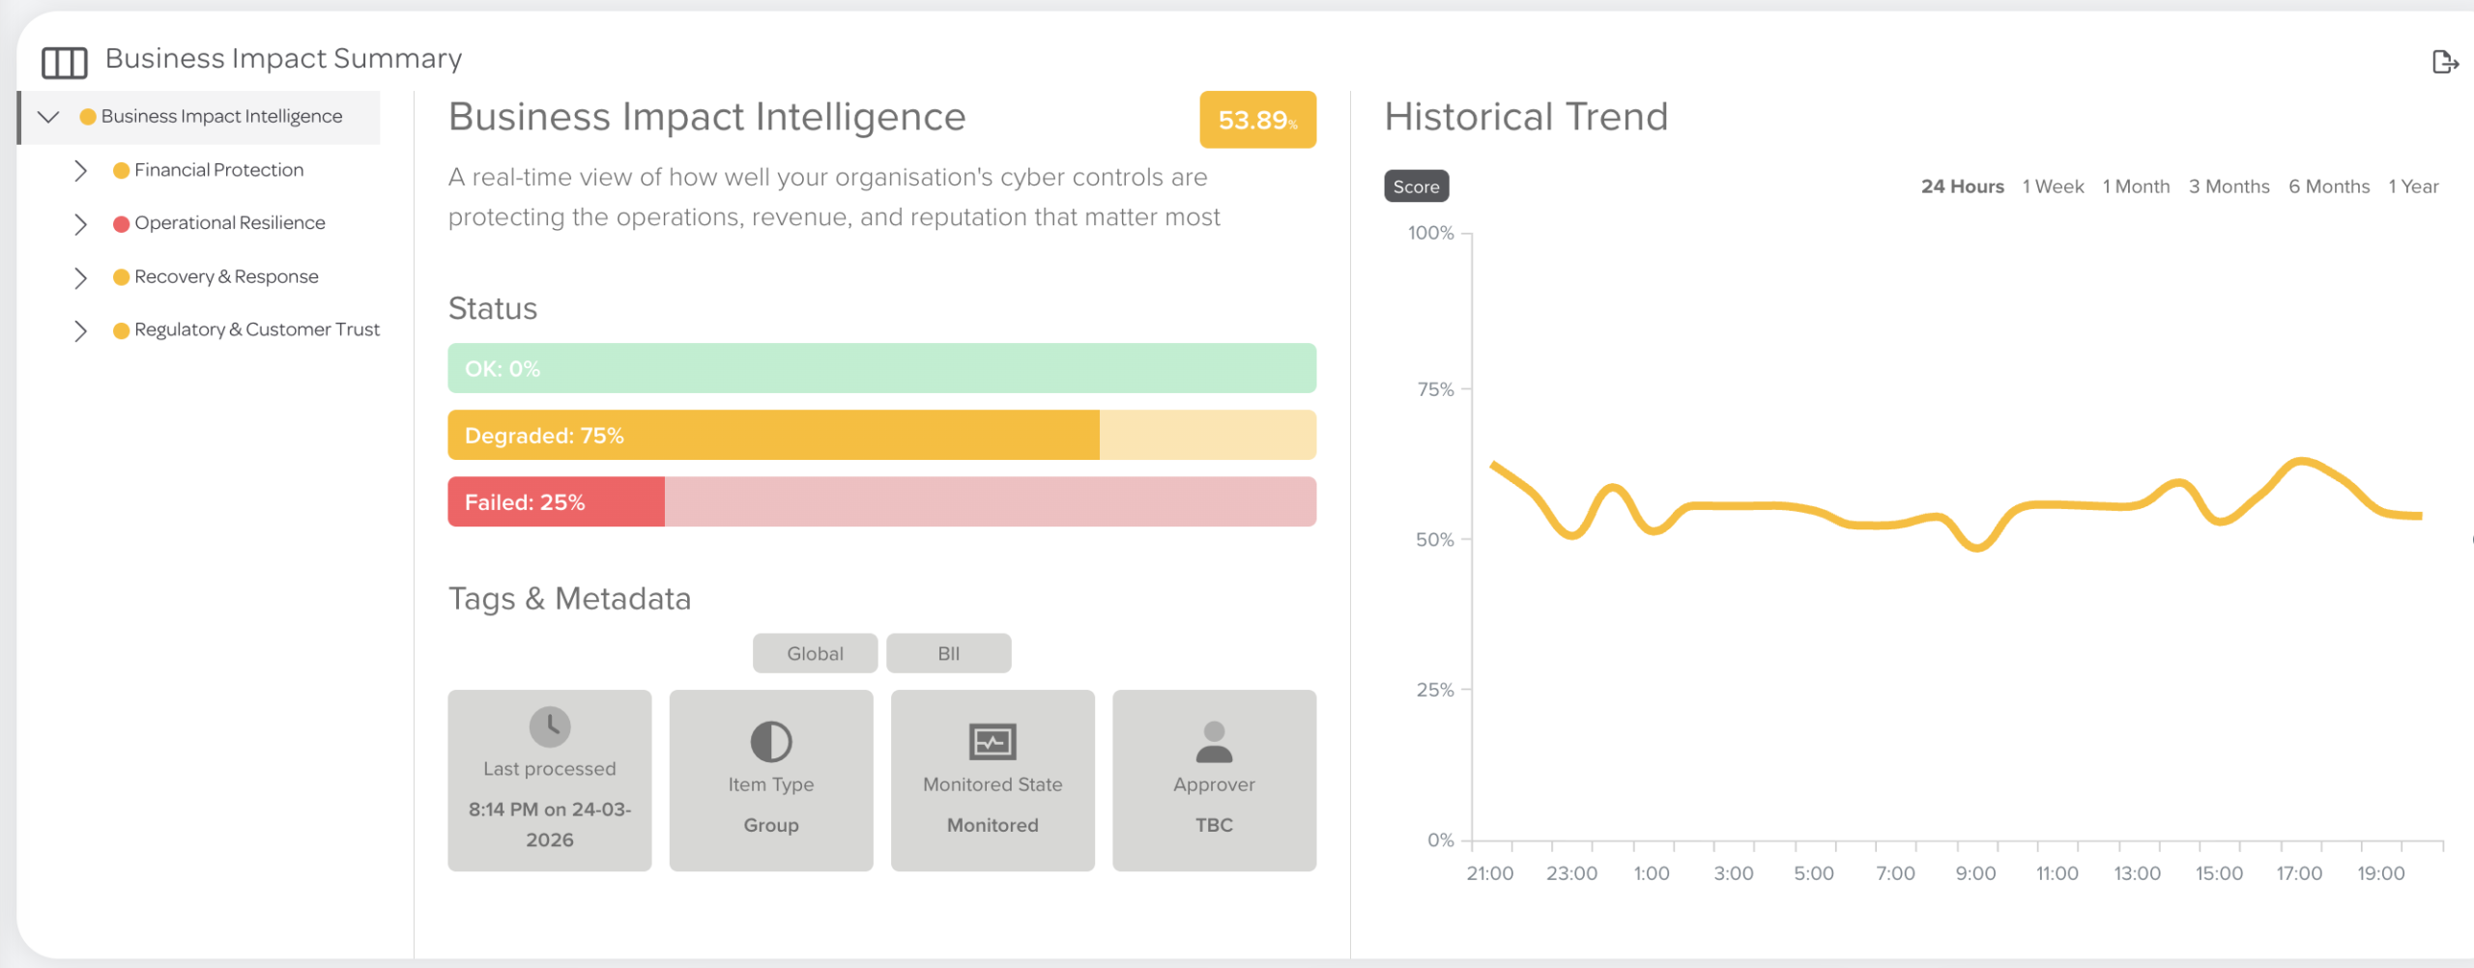This screenshot has width=2474, height=968.
Task: Click the Degraded 75% status bar
Action: click(881, 435)
